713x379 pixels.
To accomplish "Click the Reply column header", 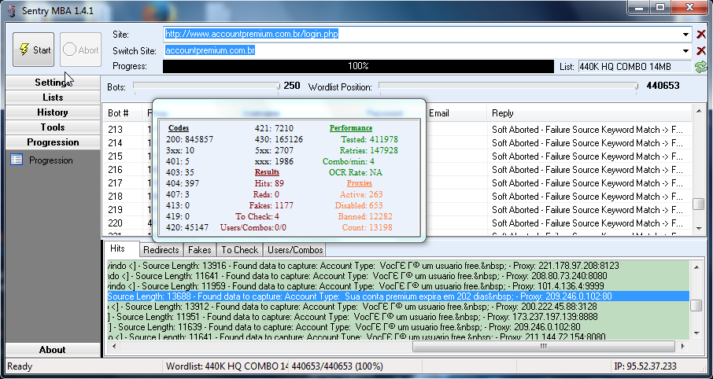I will click(589, 113).
